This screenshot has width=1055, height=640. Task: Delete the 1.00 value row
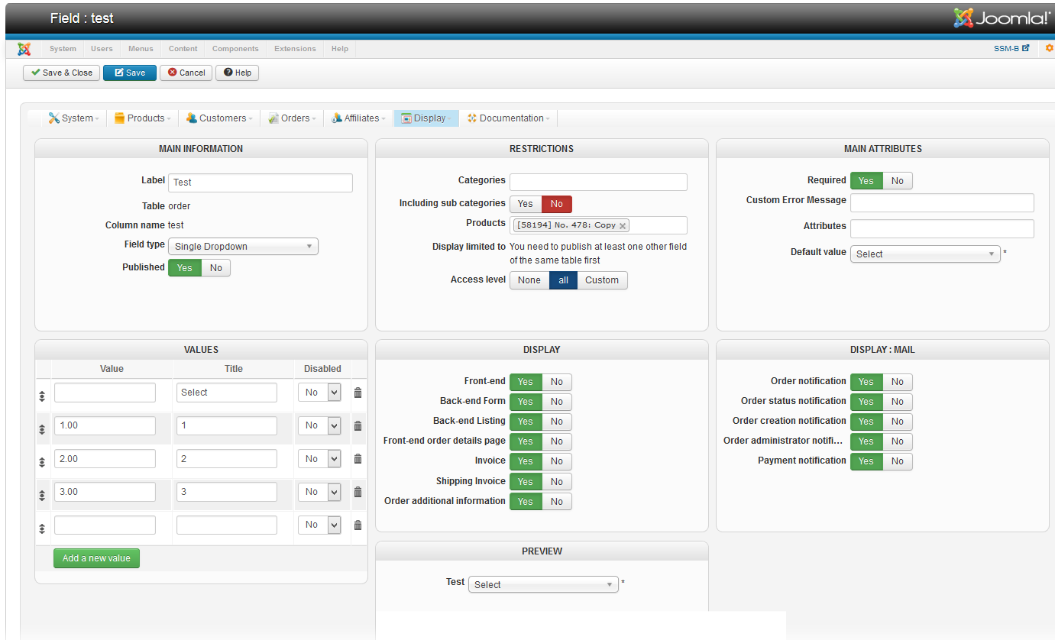coord(358,426)
